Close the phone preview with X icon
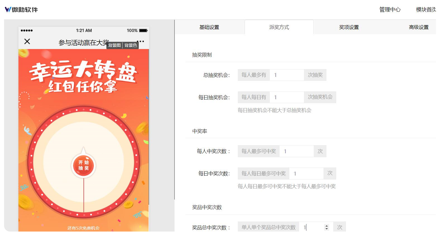The width and height of the screenshot is (440, 236). point(27,42)
